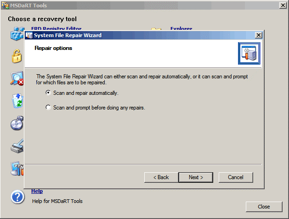
Task: Open Disk Wipe scanner brush icon
Action: pos(17,146)
